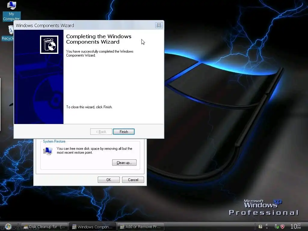This screenshot has height=231, width=308.
Task: Click the wizard software box icon
Action: pyautogui.click(x=49, y=45)
